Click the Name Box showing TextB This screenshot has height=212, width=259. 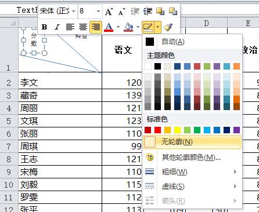click(x=19, y=10)
